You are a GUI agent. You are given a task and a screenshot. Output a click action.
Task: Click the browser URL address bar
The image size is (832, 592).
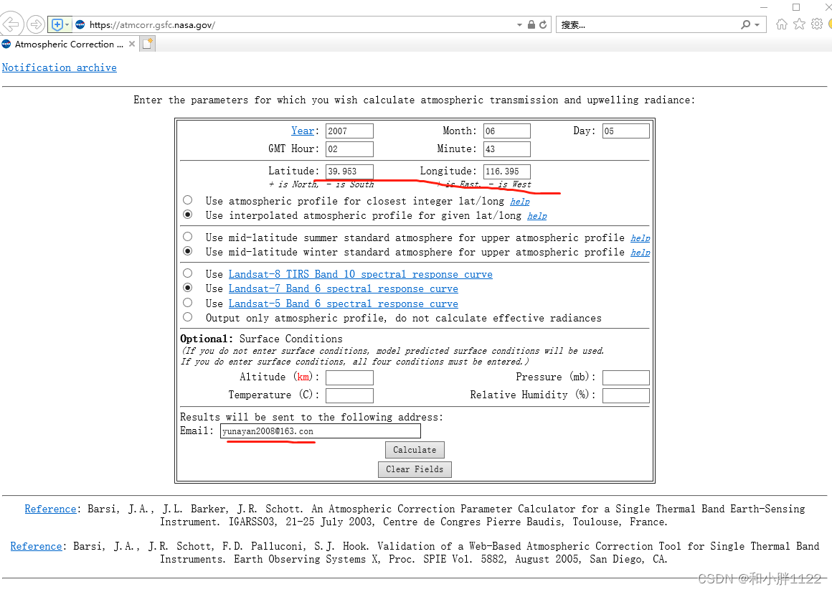(300, 25)
